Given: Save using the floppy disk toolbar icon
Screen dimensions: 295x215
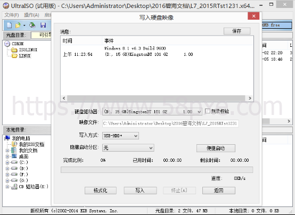Looking at the screenshot, I should [43, 25].
